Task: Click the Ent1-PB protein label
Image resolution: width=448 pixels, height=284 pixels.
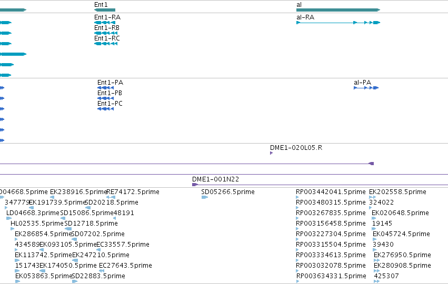Action: (x=109, y=93)
